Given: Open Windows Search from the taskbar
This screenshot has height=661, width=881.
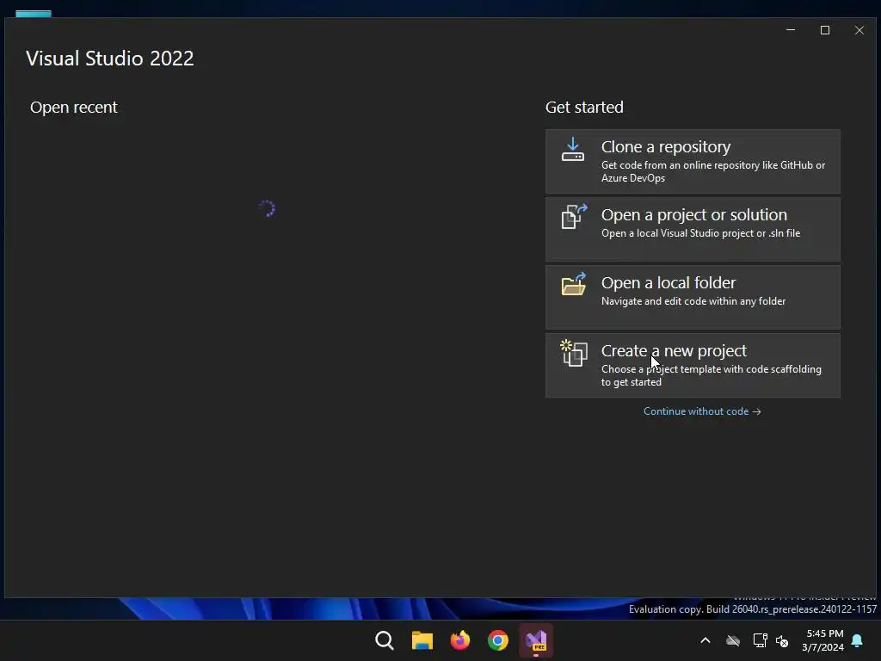Looking at the screenshot, I should coord(385,640).
